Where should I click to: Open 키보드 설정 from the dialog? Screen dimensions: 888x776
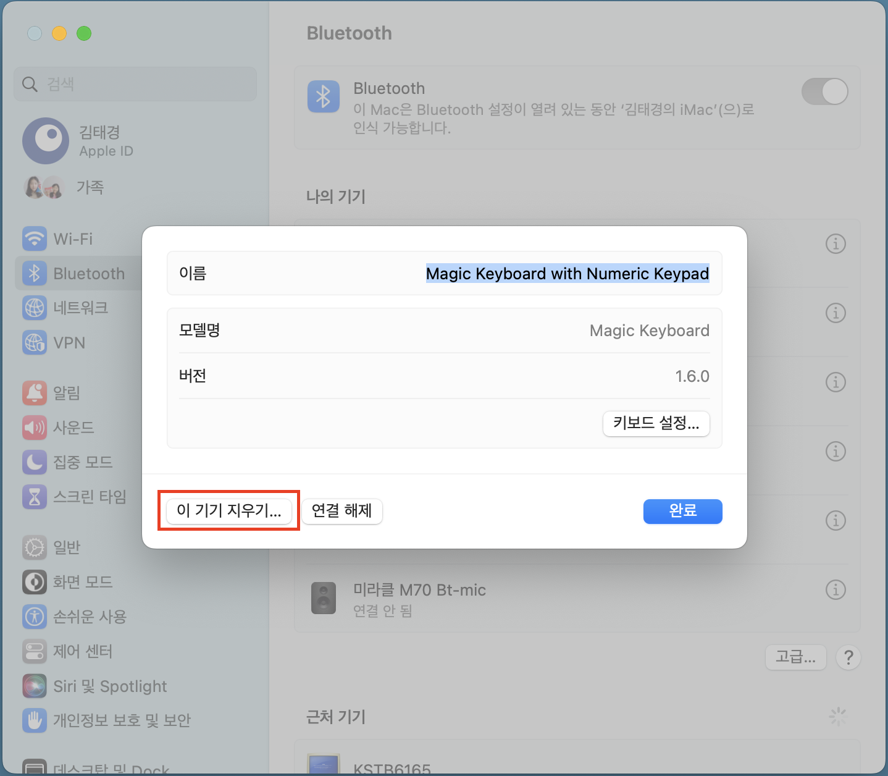[x=656, y=424]
